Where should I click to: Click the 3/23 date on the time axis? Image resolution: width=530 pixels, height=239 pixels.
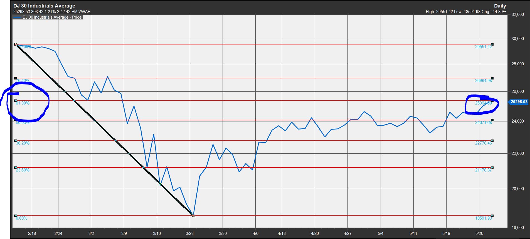tap(190, 233)
